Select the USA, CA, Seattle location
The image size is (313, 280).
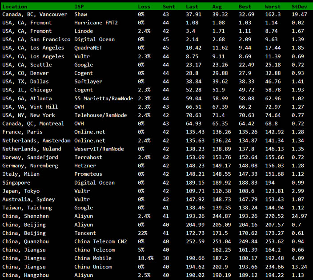click(27, 65)
